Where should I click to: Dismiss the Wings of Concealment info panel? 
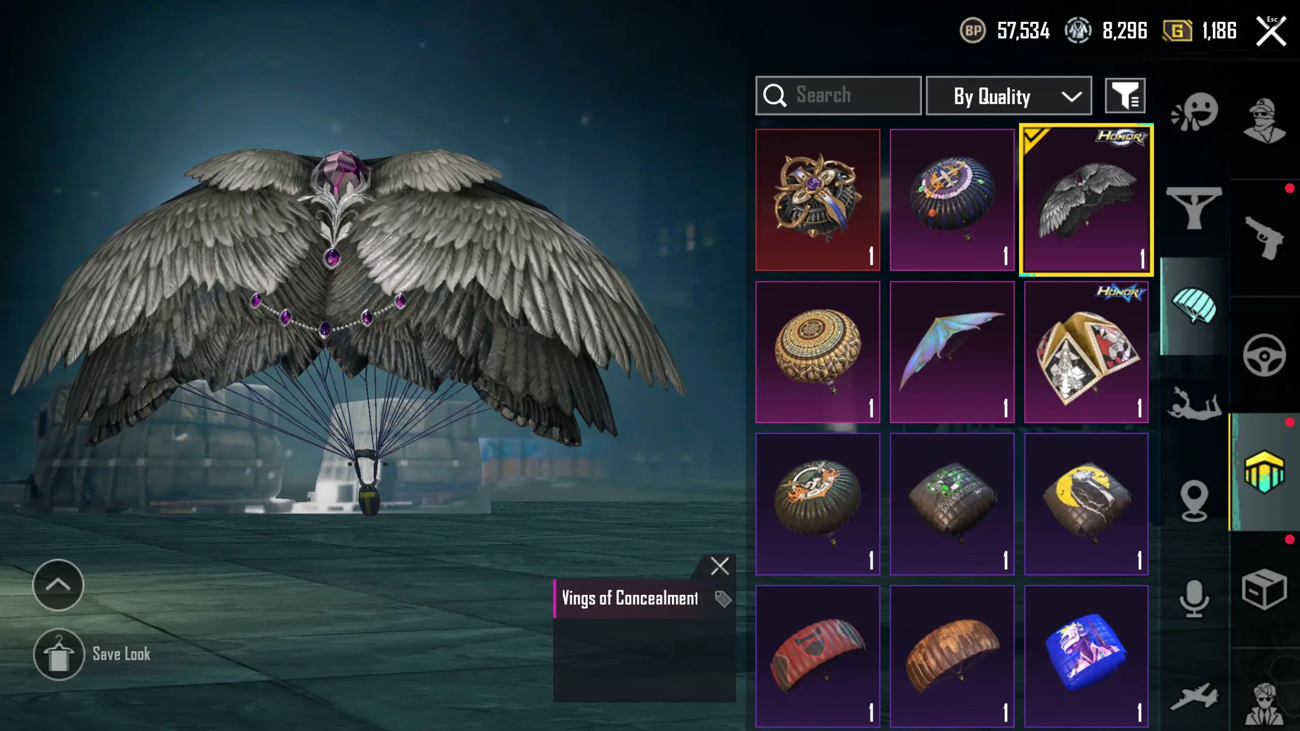coord(719,566)
